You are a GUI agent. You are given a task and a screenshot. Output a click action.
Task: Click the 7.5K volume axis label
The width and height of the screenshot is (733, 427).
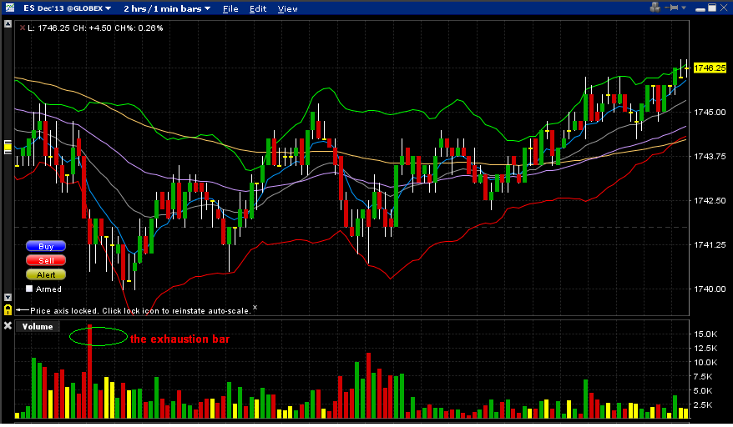703,377
